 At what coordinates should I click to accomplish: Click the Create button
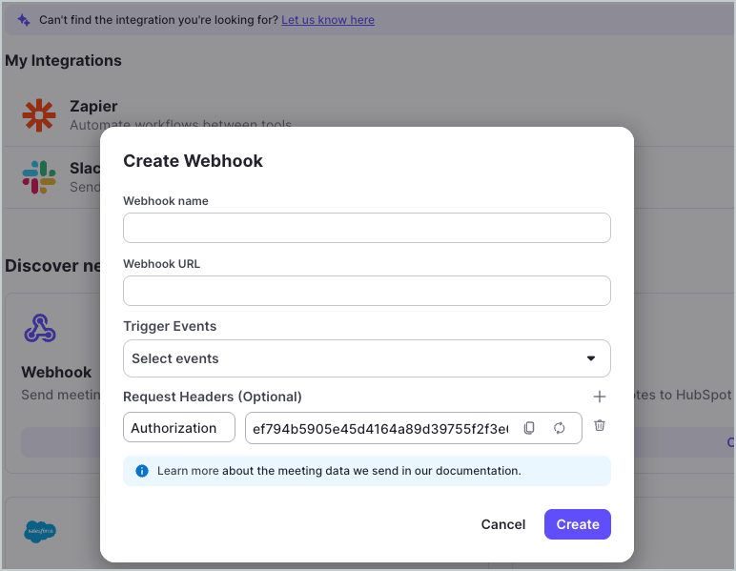tap(577, 524)
